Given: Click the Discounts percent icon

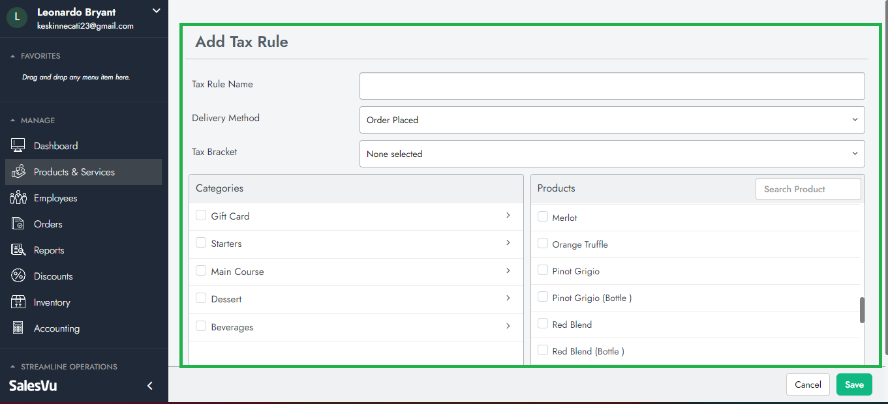Looking at the screenshot, I should tap(18, 276).
